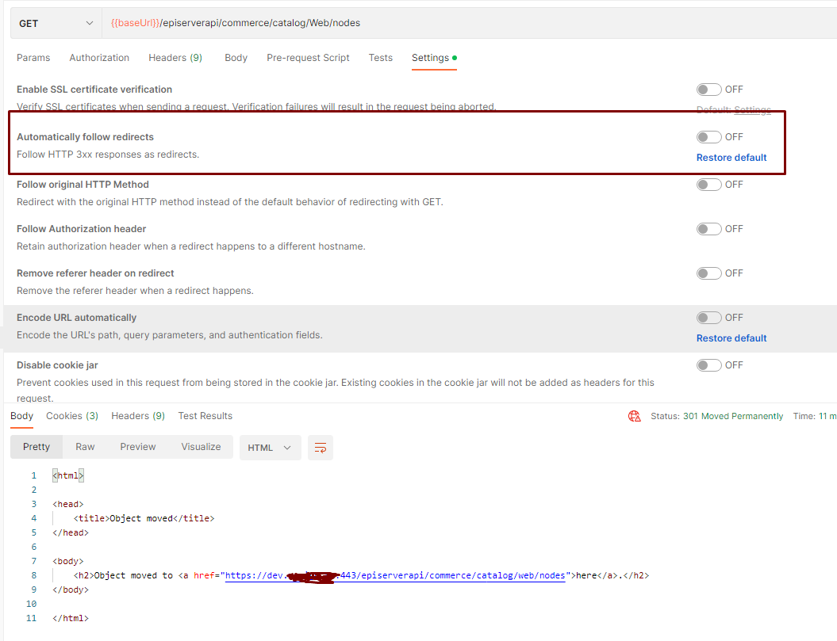This screenshot has height=641, width=837.
Task: Switch to the Authorization tab
Action: [99, 58]
